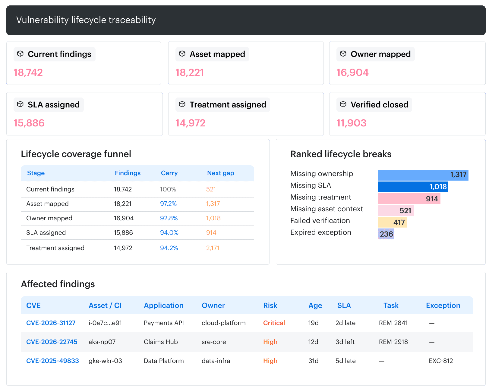Click the REM-2841 task cell
The width and height of the screenshot is (492, 391).
click(393, 323)
